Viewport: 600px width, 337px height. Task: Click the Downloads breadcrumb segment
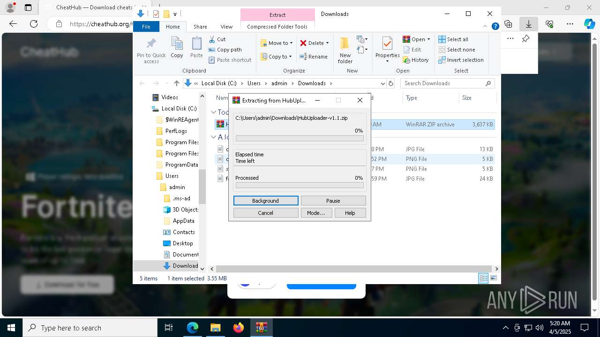click(312, 83)
